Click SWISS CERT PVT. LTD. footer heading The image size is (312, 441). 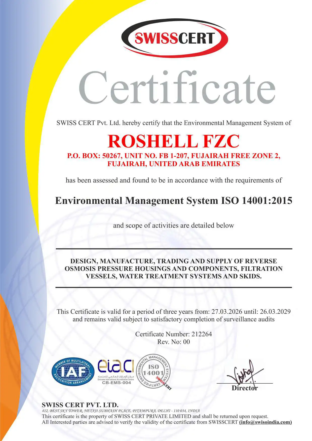[x=80, y=405]
